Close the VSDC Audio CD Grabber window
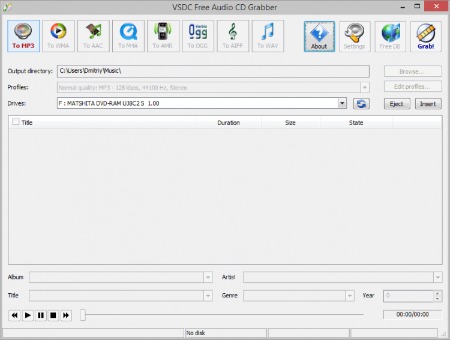The image size is (450, 340). [x=437, y=7]
